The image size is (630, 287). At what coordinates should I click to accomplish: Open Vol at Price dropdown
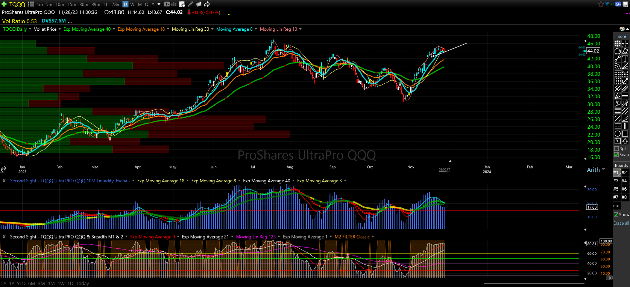pyautogui.click(x=59, y=29)
